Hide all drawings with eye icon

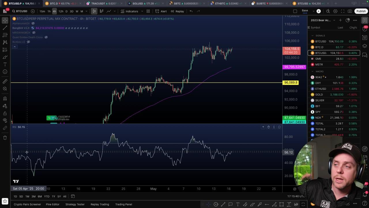click(5, 120)
